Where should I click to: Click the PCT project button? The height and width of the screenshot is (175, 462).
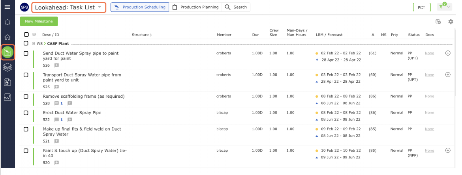pyautogui.click(x=421, y=7)
